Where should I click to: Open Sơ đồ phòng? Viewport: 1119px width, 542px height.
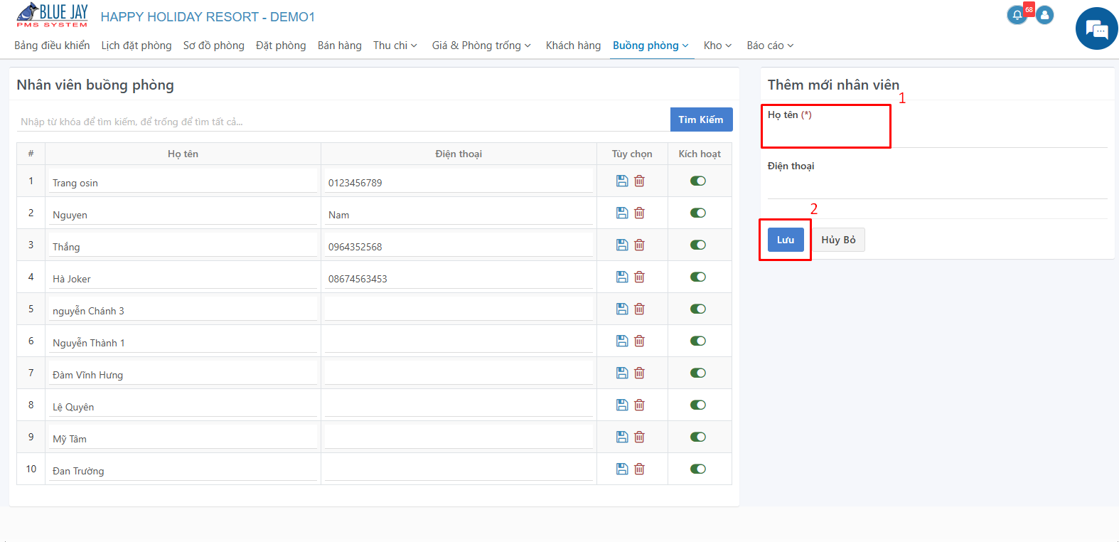pyautogui.click(x=214, y=46)
